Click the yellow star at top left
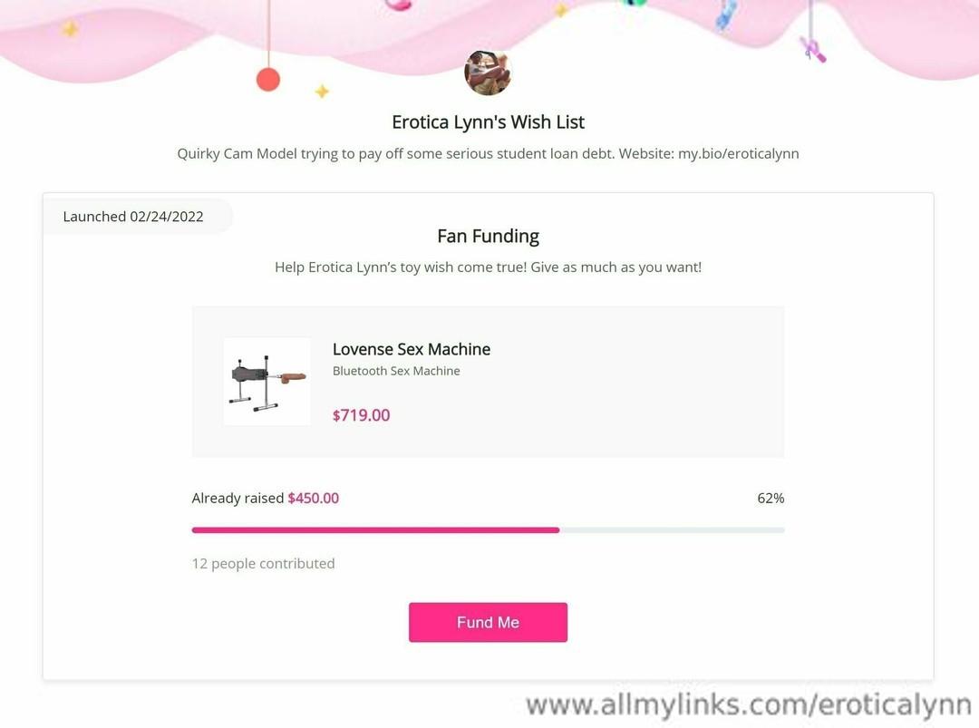 (x=69, y=29)
